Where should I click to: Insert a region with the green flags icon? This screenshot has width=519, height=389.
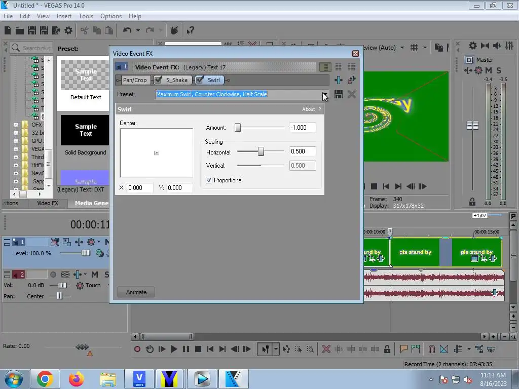point(416,349)
